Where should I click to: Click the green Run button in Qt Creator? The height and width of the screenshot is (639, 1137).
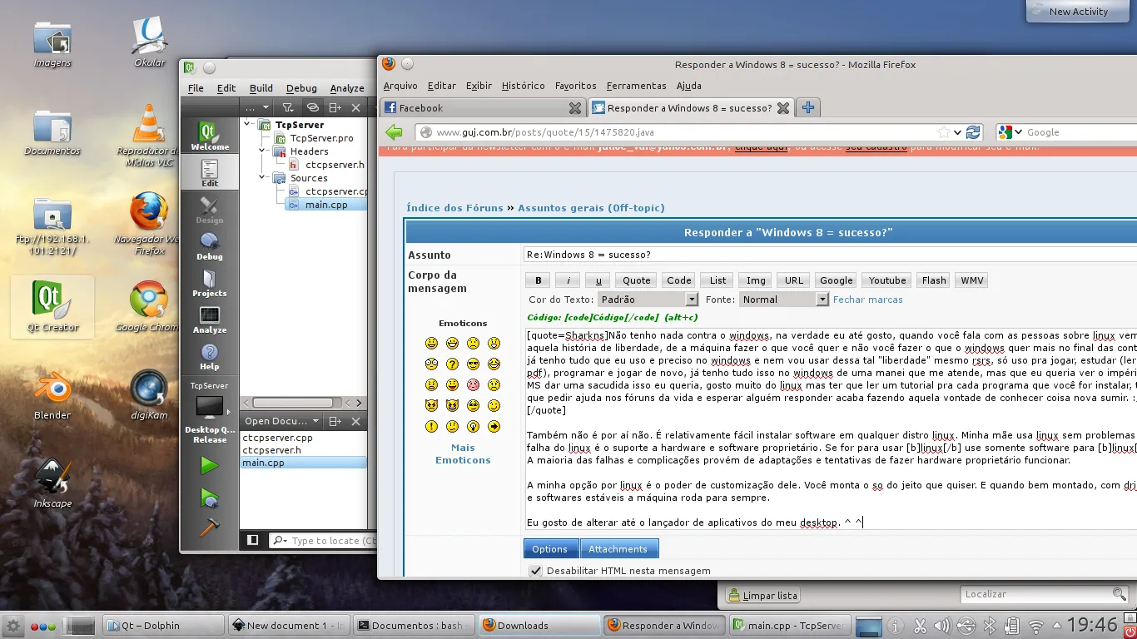pyautogui.click(x=210, y=466)
